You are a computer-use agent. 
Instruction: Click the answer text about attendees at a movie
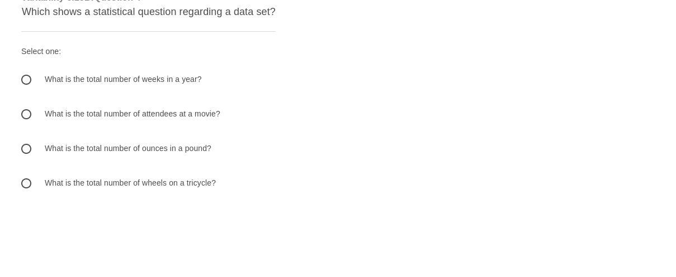point(132,114)
